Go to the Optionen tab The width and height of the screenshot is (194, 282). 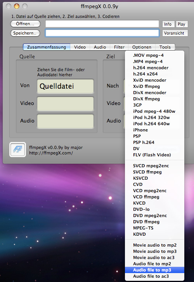142,47
